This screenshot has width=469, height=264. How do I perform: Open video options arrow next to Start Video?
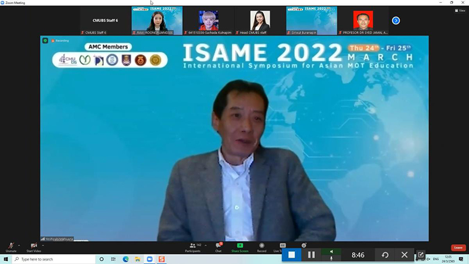click(43, 245)
